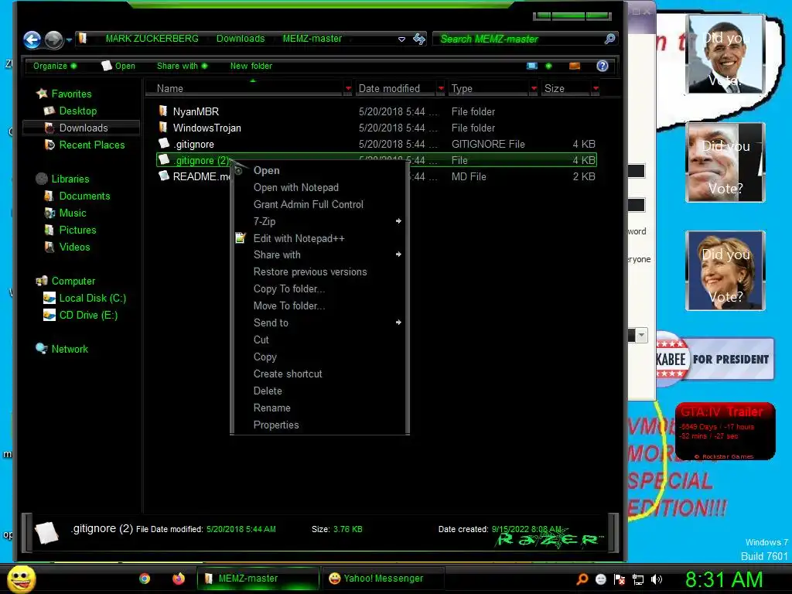
Task: Sort by the Date modified column header
Action: 395,88
